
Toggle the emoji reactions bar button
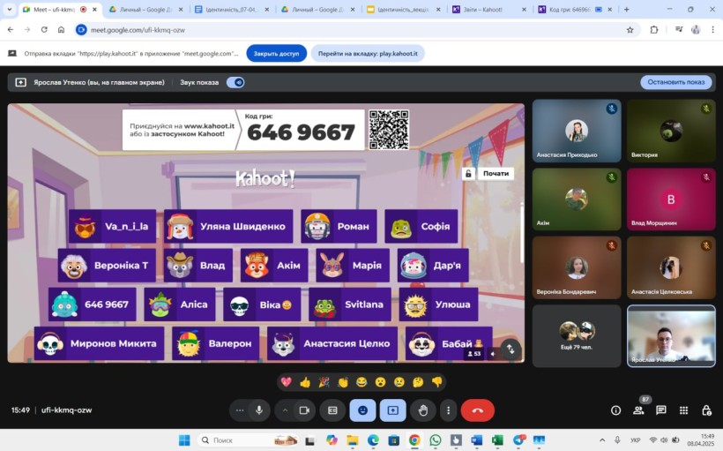362,410
